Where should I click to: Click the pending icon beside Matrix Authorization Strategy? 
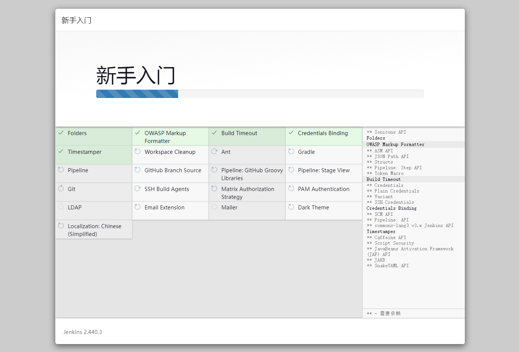(x=214, y=188)
